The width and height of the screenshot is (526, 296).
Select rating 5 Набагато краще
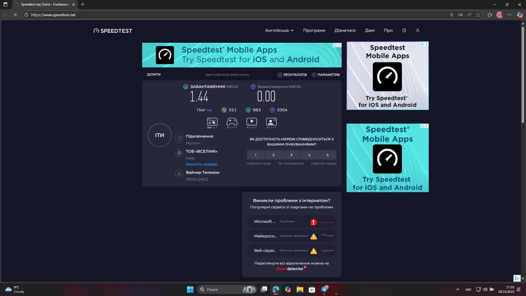[328, 155]
